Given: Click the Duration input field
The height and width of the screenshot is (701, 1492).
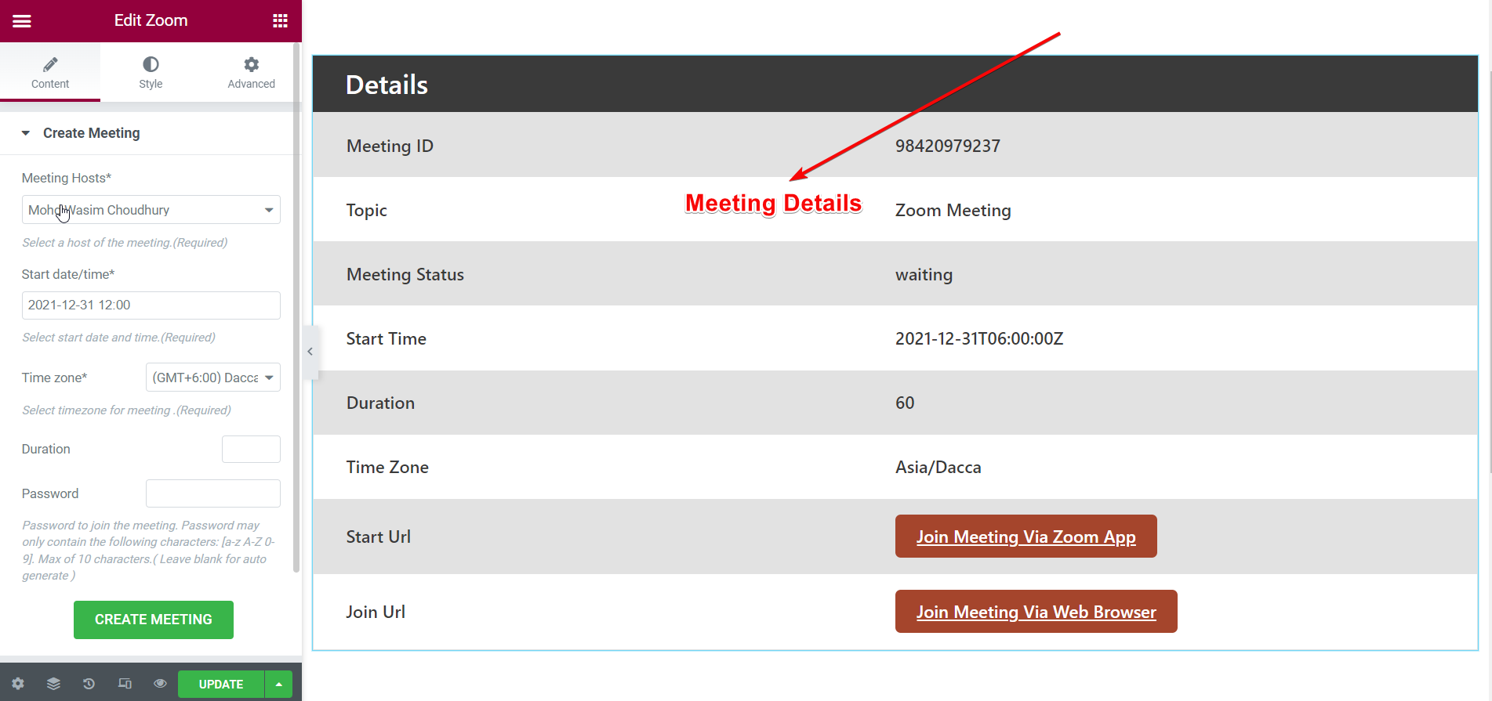Looking at the screenshot, I should click(251, 450).
